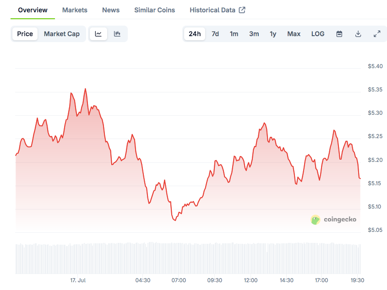
Task: Download chart data icon
Action: 358,34
